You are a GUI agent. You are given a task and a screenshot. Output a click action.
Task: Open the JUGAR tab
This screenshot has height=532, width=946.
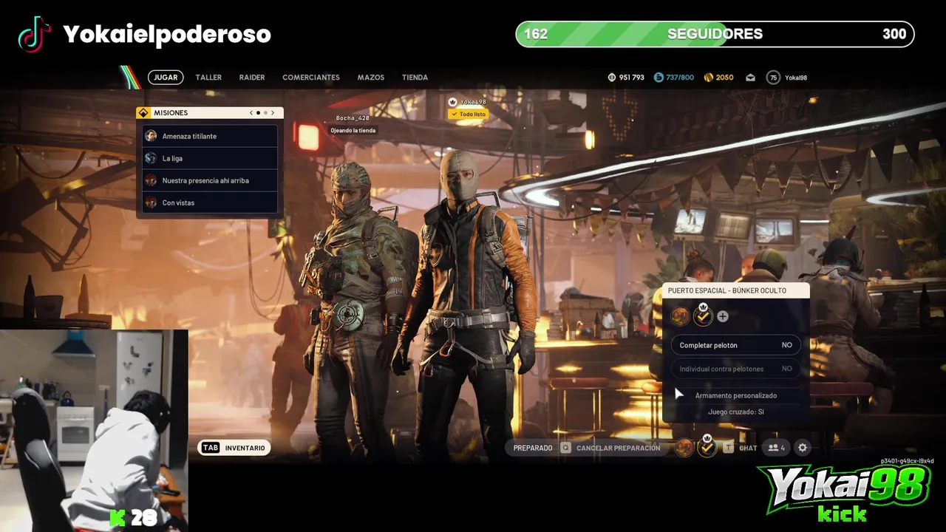[x=166, y=77]
